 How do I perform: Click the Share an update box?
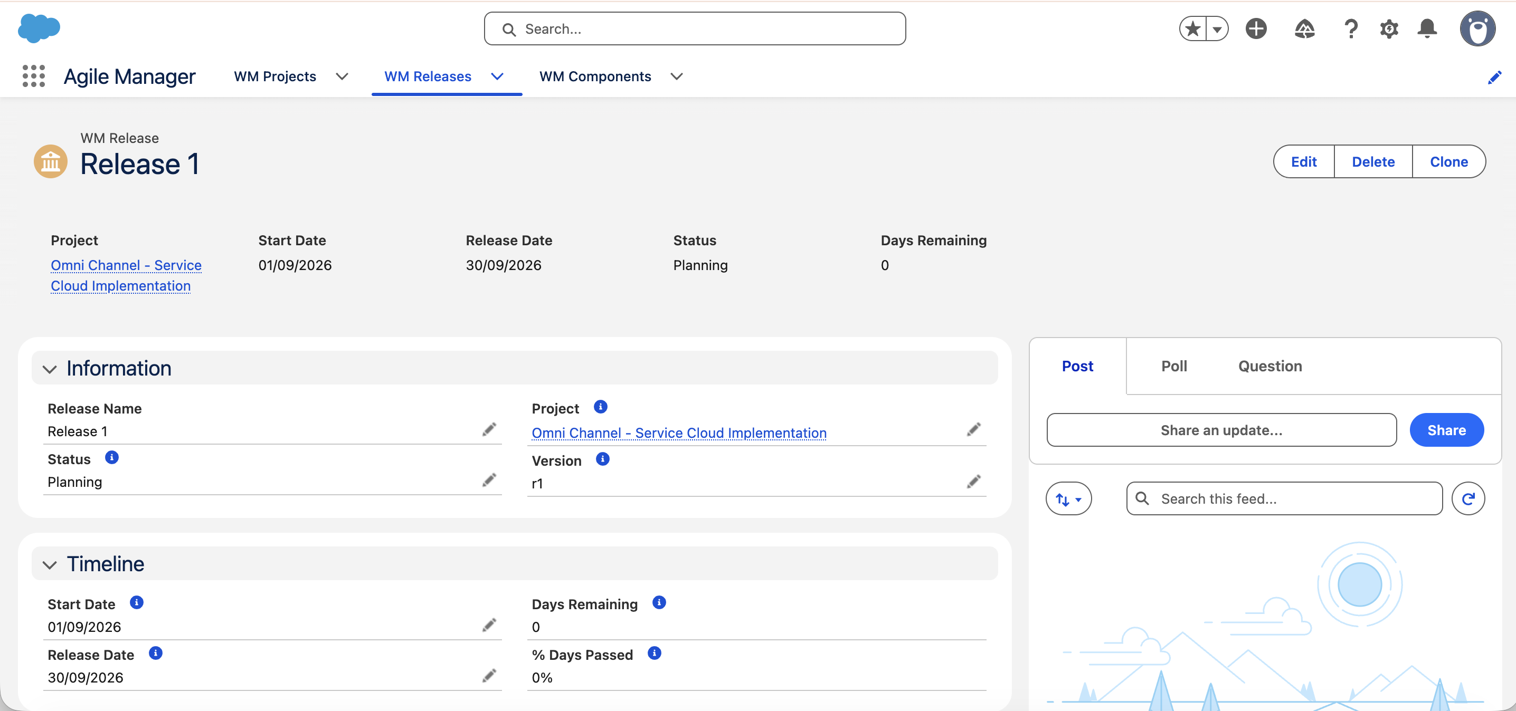1221,430
